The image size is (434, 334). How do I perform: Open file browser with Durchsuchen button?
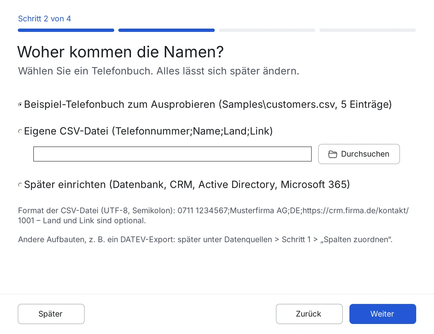[x=359, y=154]
